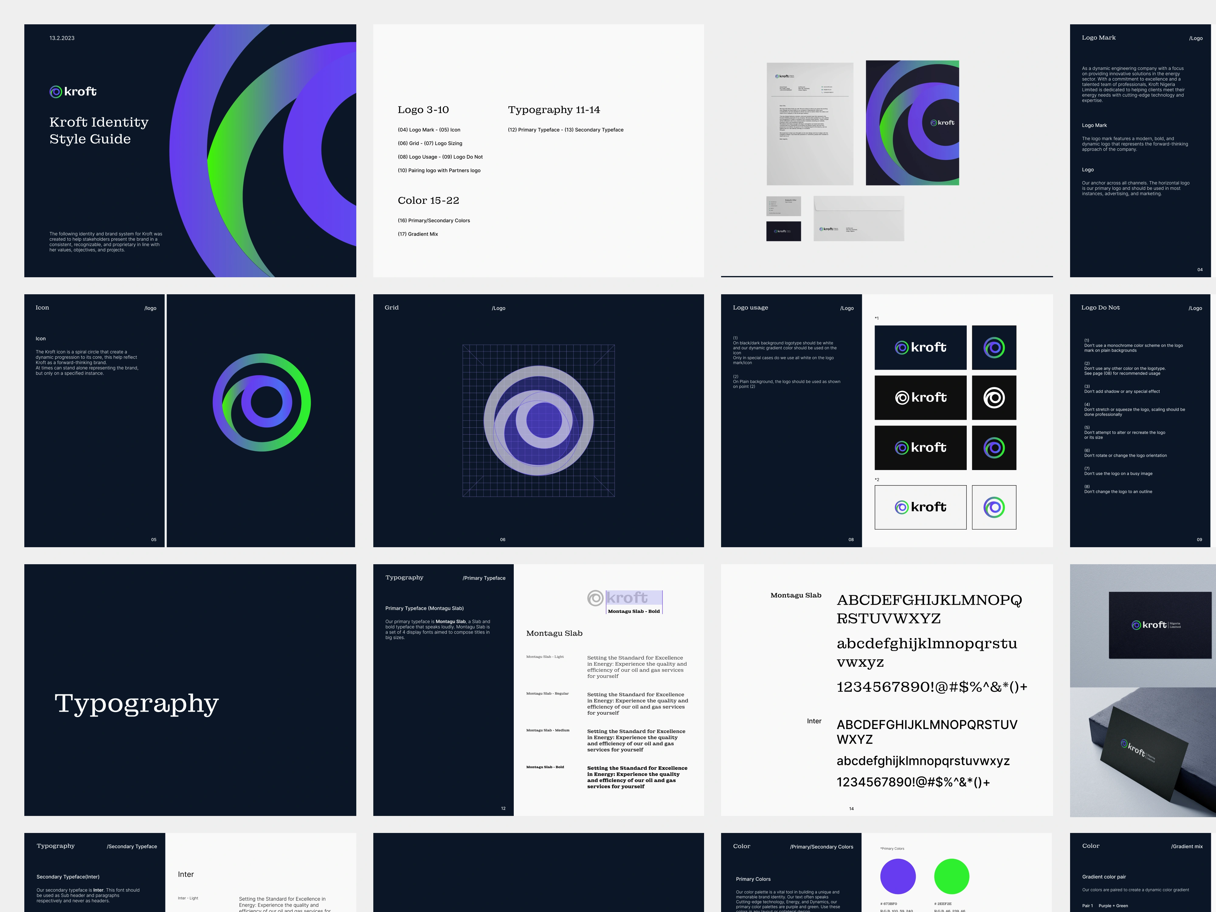1216x912 pixels.
Task: Select spiral icon on light background tile
Action: coord(993,507)
